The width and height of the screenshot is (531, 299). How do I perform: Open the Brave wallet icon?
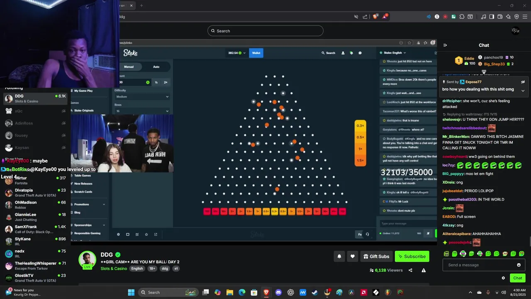[500, 17]
